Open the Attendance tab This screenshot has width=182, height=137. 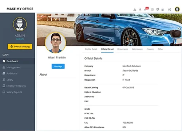[x=137, y=49]
